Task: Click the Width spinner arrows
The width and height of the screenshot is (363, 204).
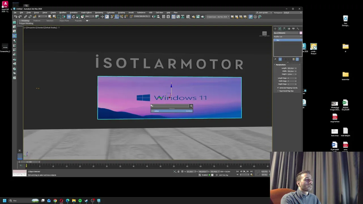Action: click(296, 71)
